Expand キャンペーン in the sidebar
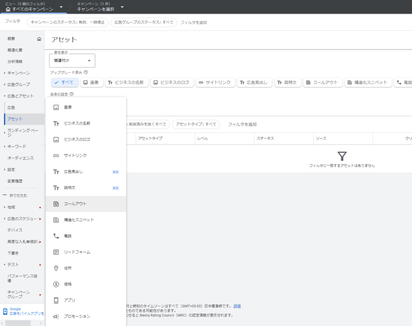Image resolution: width=412 pixels, height=326 pixels. [x=5, y=73]
